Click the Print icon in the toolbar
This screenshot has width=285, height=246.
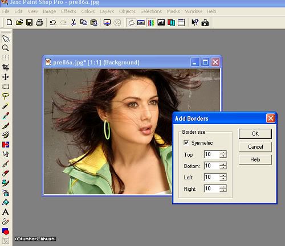point(39,23)
